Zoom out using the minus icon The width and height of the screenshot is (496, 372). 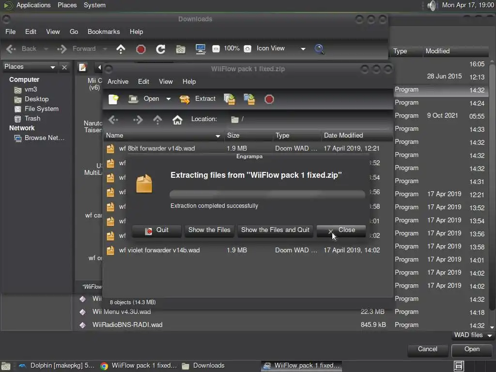tap(216, 49)
